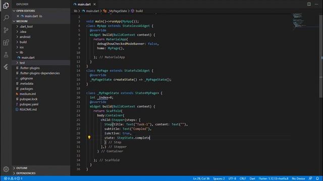Screen dimensions: 323x181
Task: Place cursor on line 29 StepState.complete
Action: (x=133, y=138)
